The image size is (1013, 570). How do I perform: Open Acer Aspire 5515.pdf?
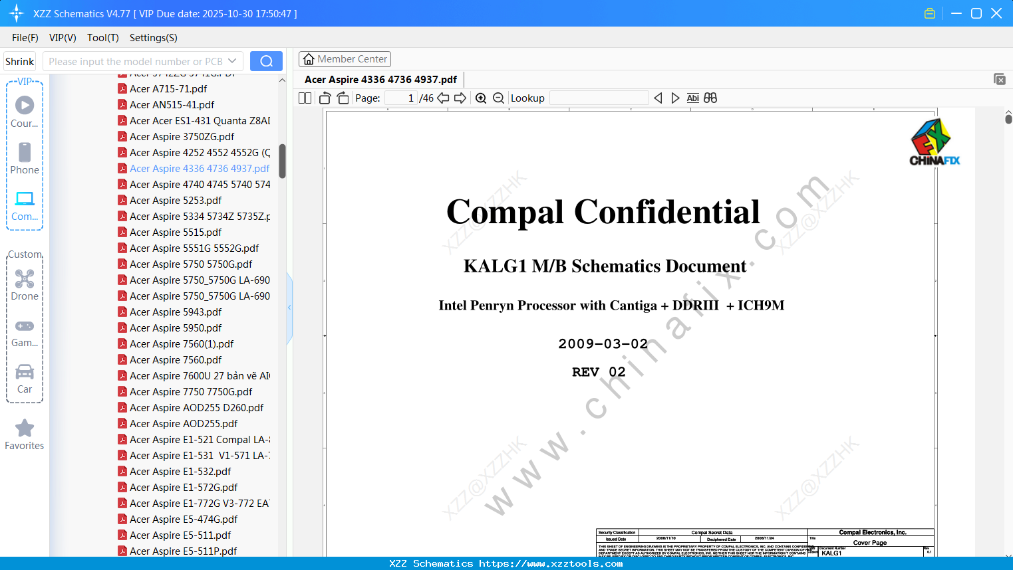[176, 232]
